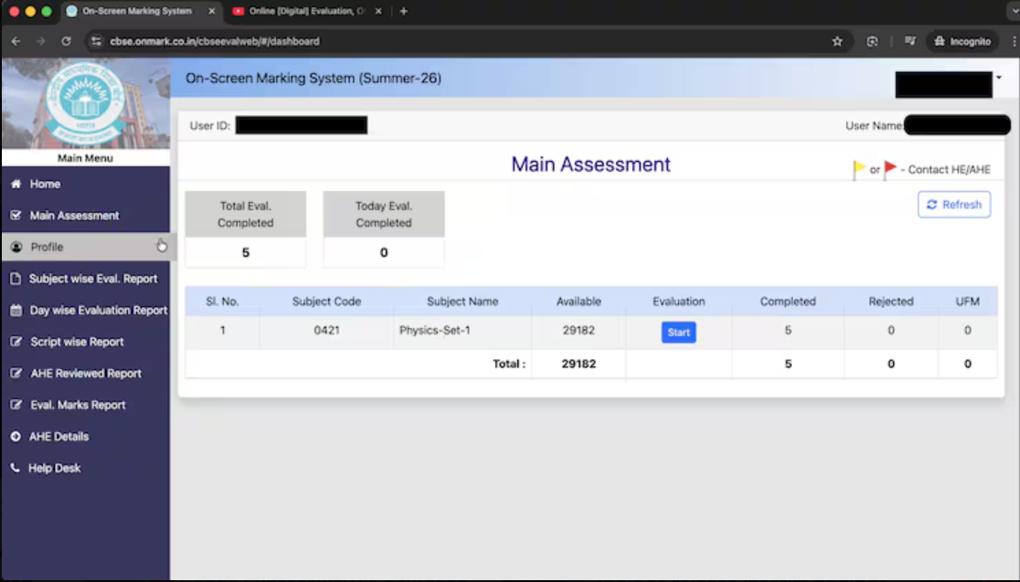Click the Profile user icon
This screenshot has height=582, width=1020.
pos(16,247)
